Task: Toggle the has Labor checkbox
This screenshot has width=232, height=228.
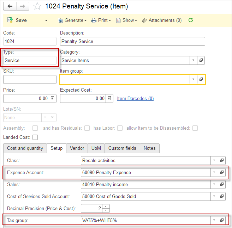Action: pos(120,128)
